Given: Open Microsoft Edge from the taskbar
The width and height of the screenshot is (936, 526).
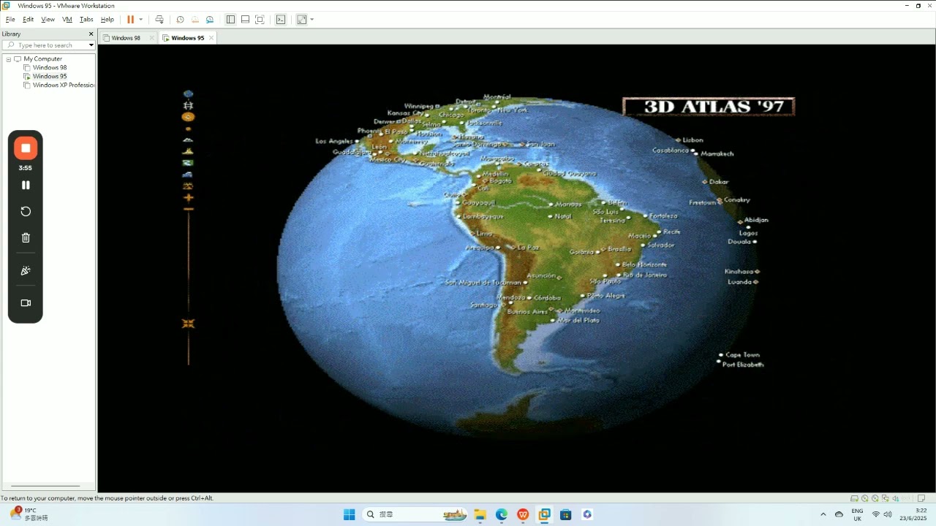Looking at the screenshot, I should (x=502, y=514).
